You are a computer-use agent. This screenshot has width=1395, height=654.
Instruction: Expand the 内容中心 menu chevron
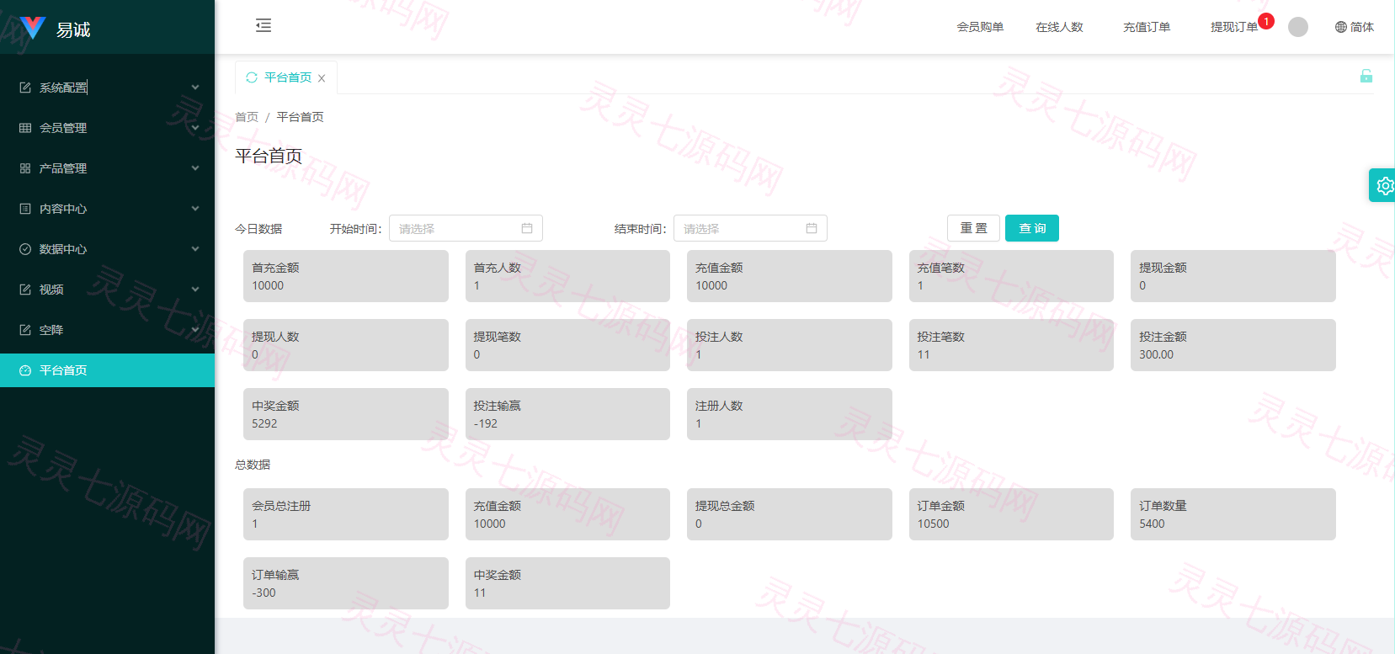point(195,209)
